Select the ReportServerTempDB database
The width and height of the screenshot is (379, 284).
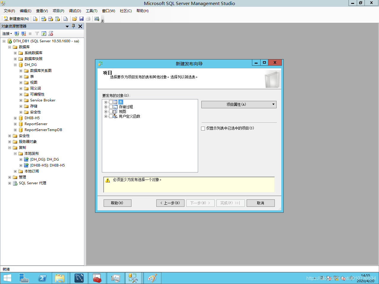tap(43, 130)
